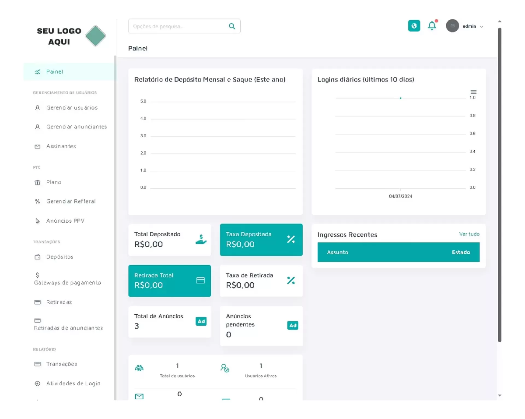Click the Total de usuários group icon

coord(139,368)
